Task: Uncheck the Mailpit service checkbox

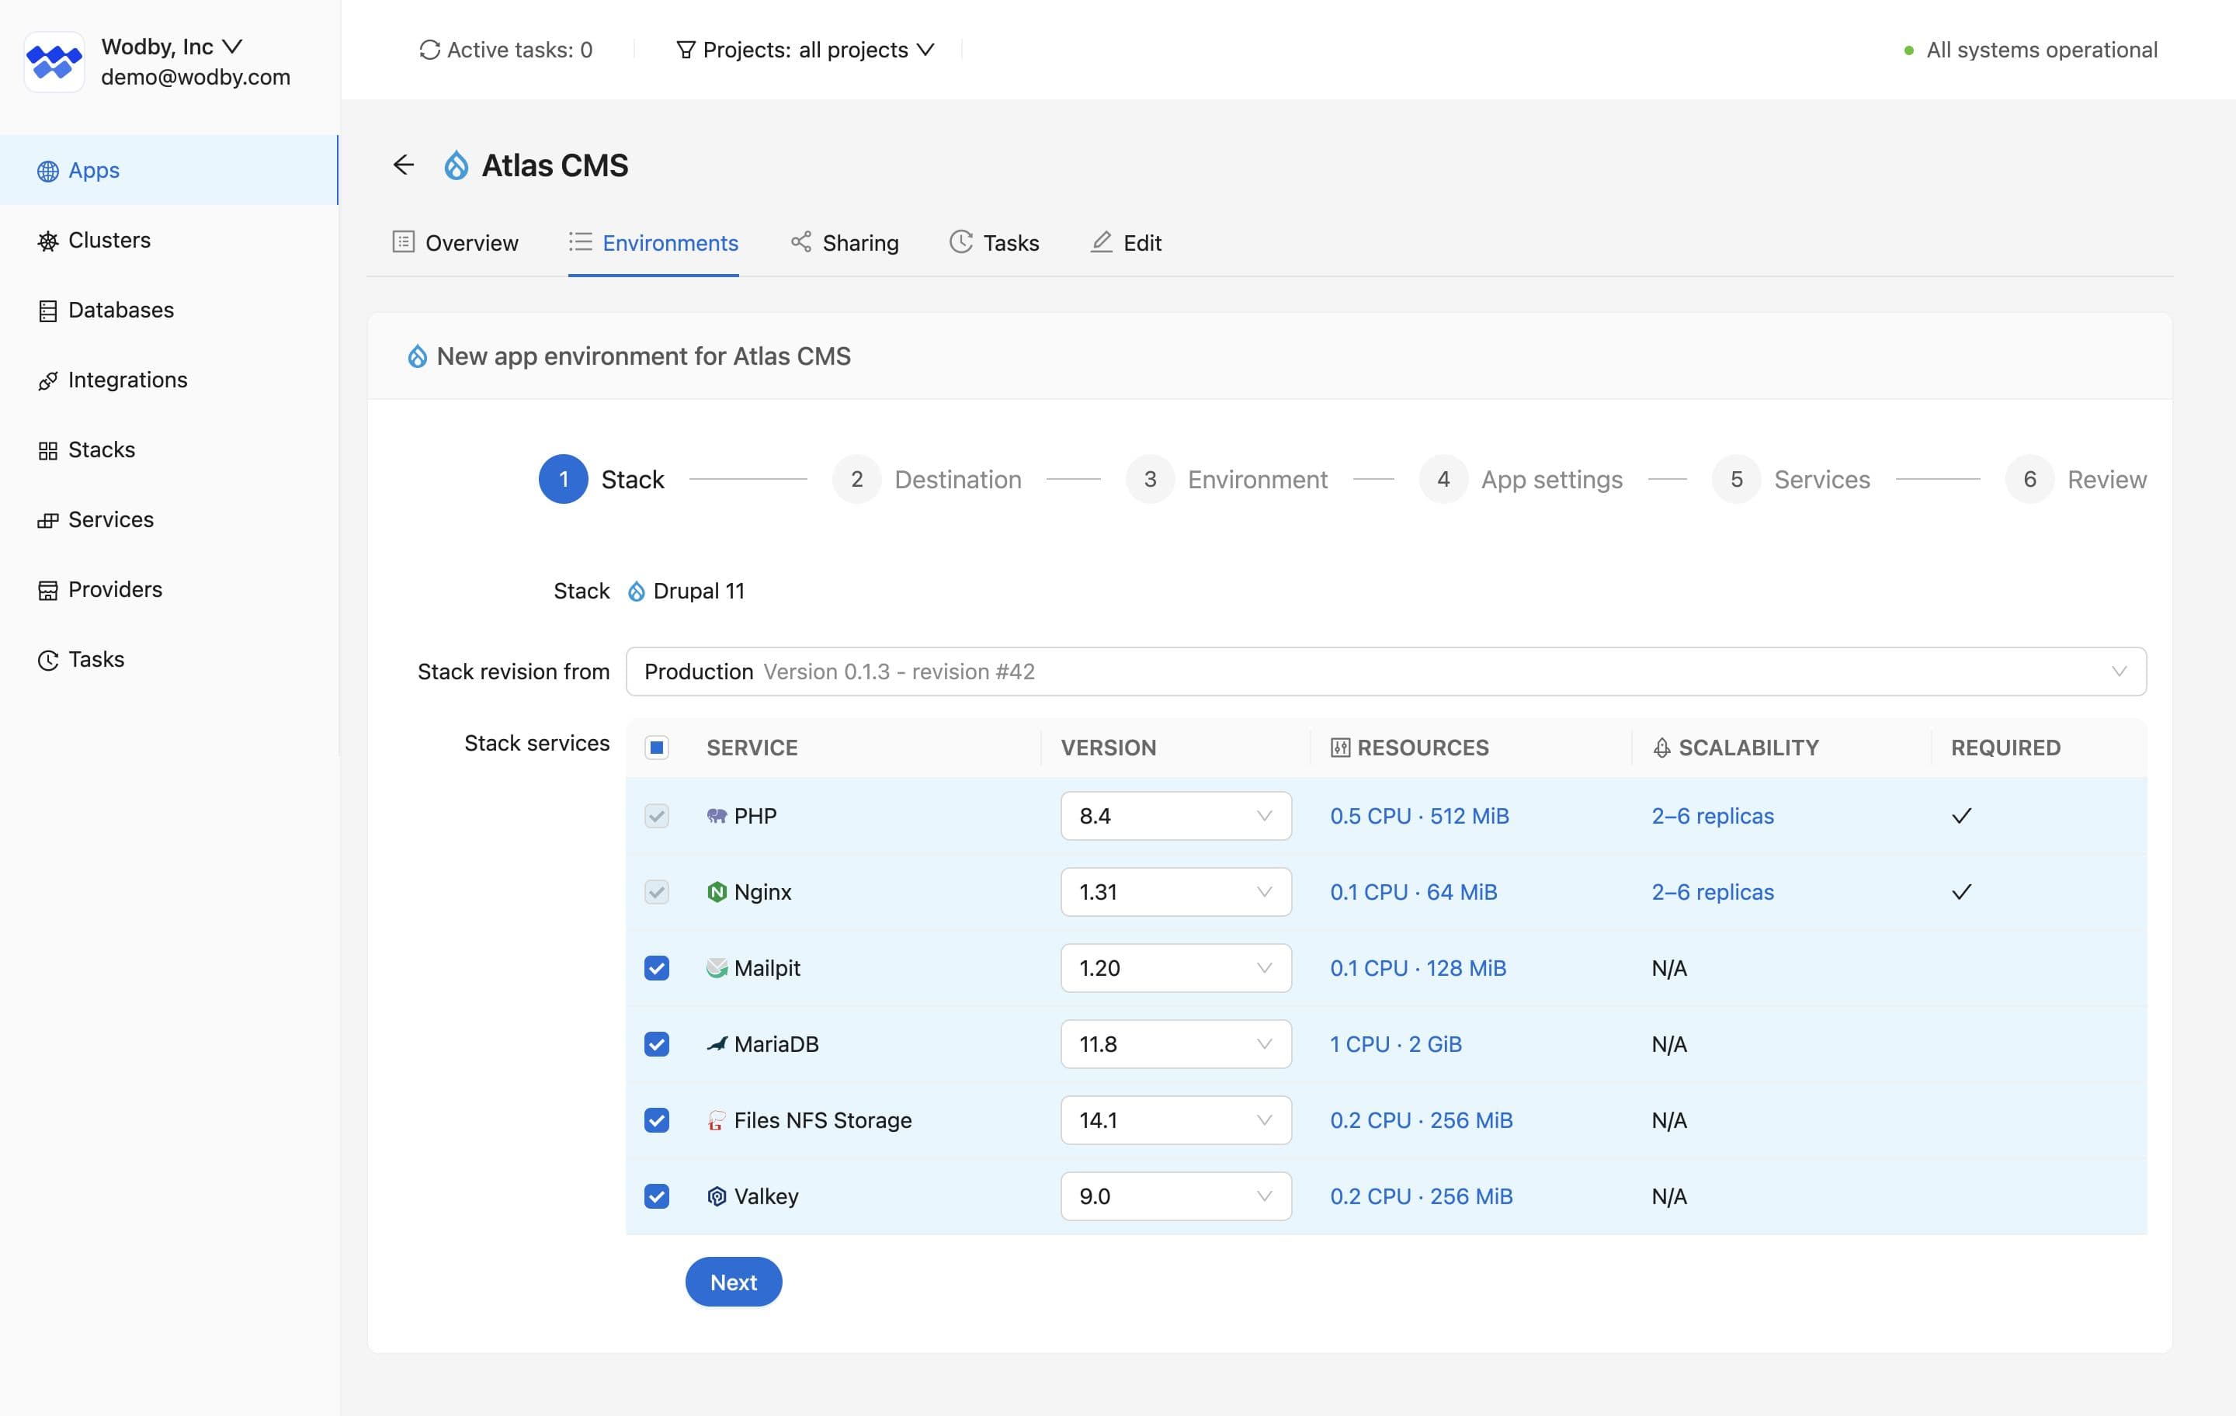Action: (x=657, y=967)
